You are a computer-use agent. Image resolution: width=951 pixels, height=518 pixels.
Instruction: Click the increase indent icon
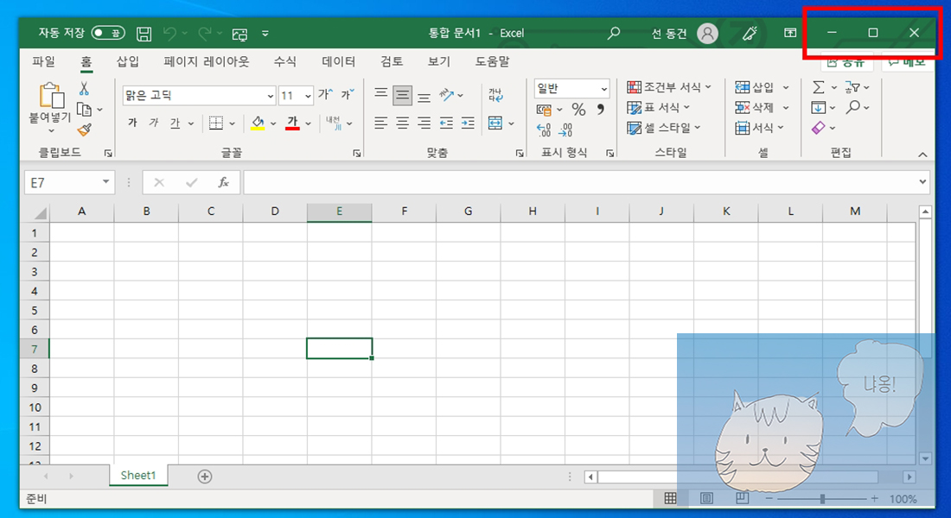(x=468, y=123)
